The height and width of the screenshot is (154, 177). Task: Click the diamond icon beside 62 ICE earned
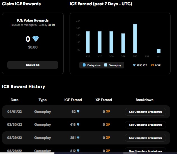pyautogui.click(x=78, y=111)
